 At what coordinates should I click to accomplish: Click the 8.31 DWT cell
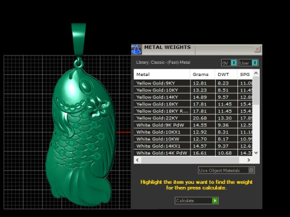click(227, 132)
